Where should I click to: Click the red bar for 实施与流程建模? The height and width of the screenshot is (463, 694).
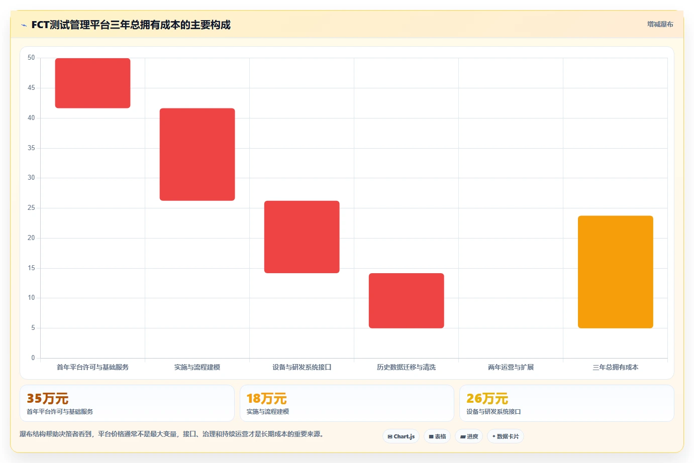[x=197, y=154]
